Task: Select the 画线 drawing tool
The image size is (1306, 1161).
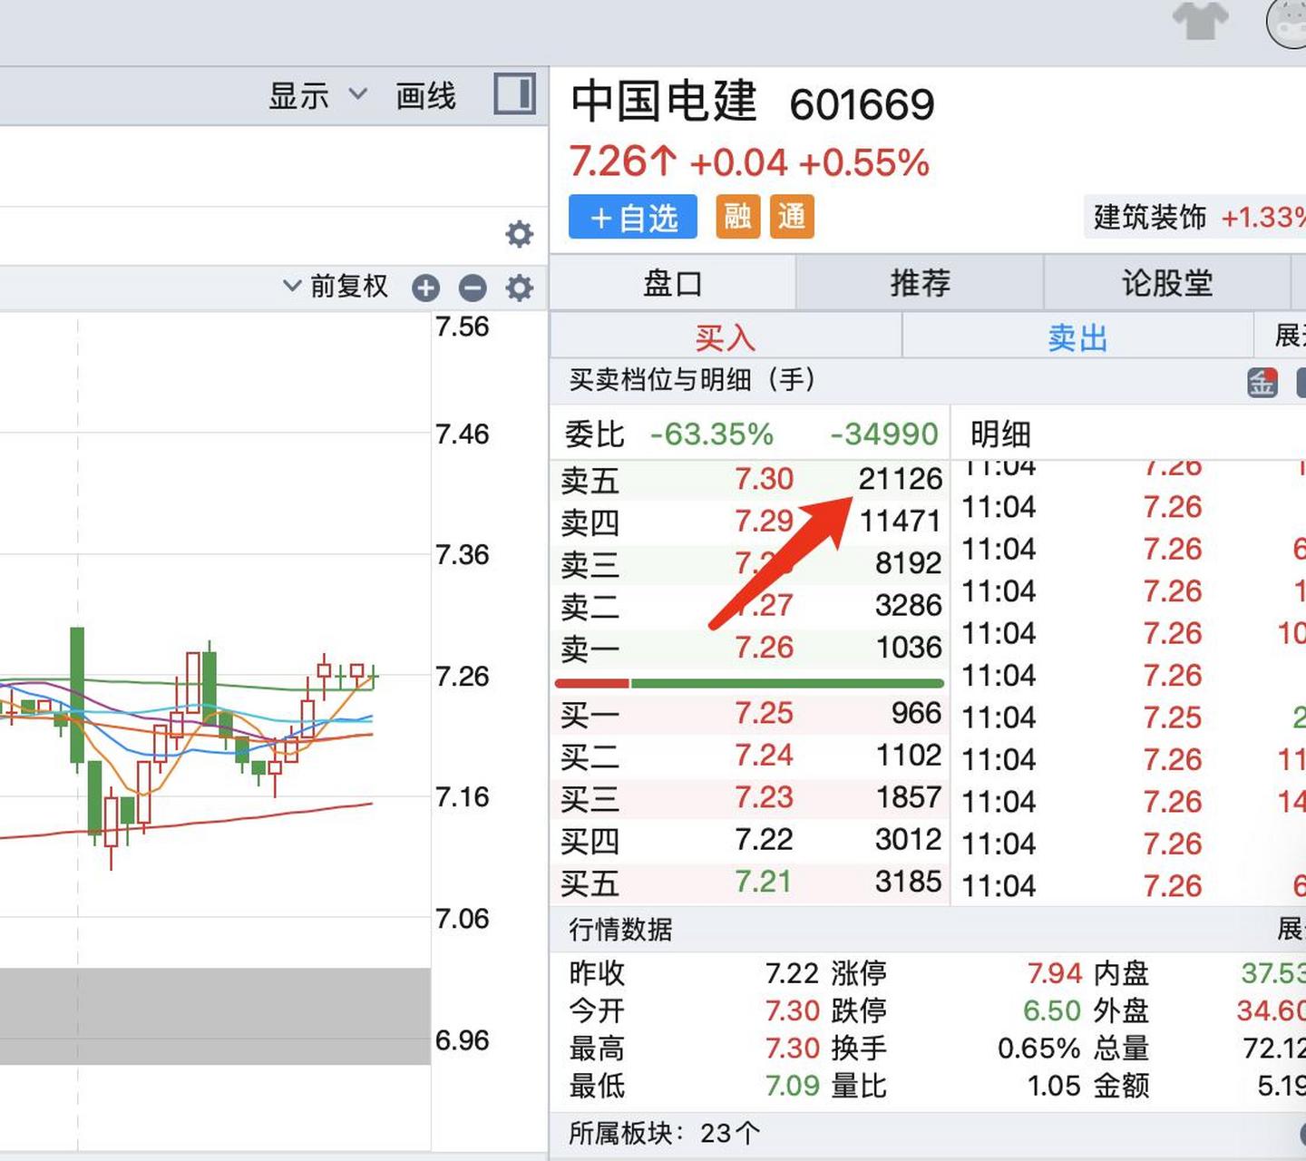Action: 425,95
